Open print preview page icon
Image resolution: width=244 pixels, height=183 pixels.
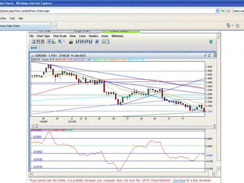click(x=108, y=42)
